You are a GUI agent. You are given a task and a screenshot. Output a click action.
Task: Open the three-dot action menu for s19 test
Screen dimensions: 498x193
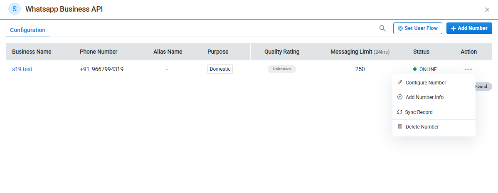click(x=468, y=69)
